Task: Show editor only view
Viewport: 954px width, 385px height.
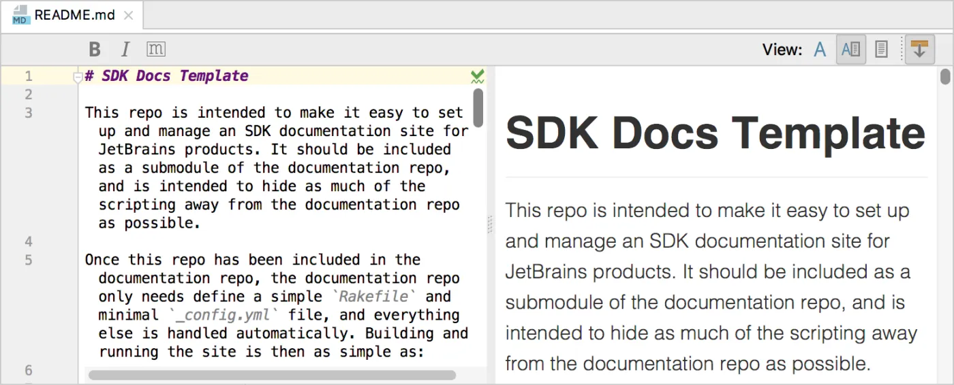Action: (820, 50)
